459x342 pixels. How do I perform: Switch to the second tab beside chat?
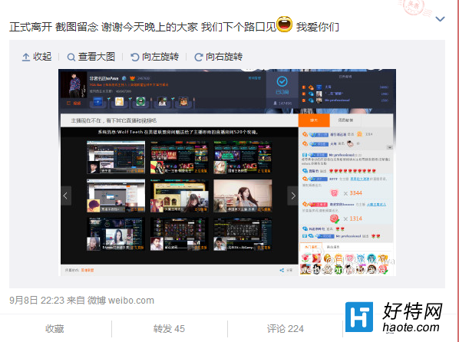tap(345, 120)
